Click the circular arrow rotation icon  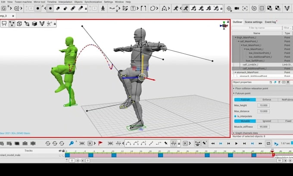click(x=153, y=9)
